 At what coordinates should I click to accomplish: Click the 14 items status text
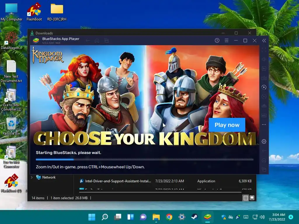pos(38,198)
